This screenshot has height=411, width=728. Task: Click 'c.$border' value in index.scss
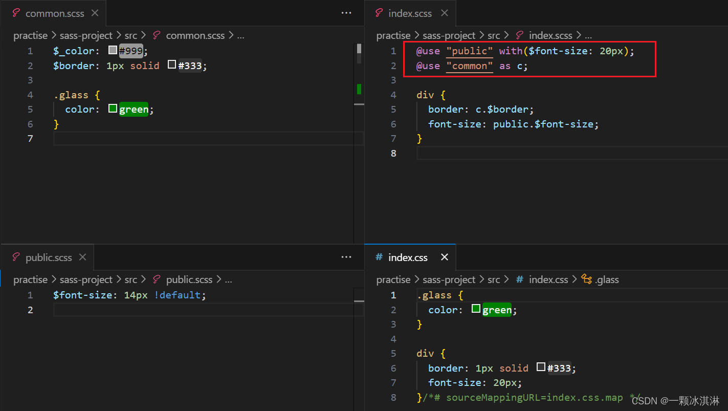coord(502,109)
